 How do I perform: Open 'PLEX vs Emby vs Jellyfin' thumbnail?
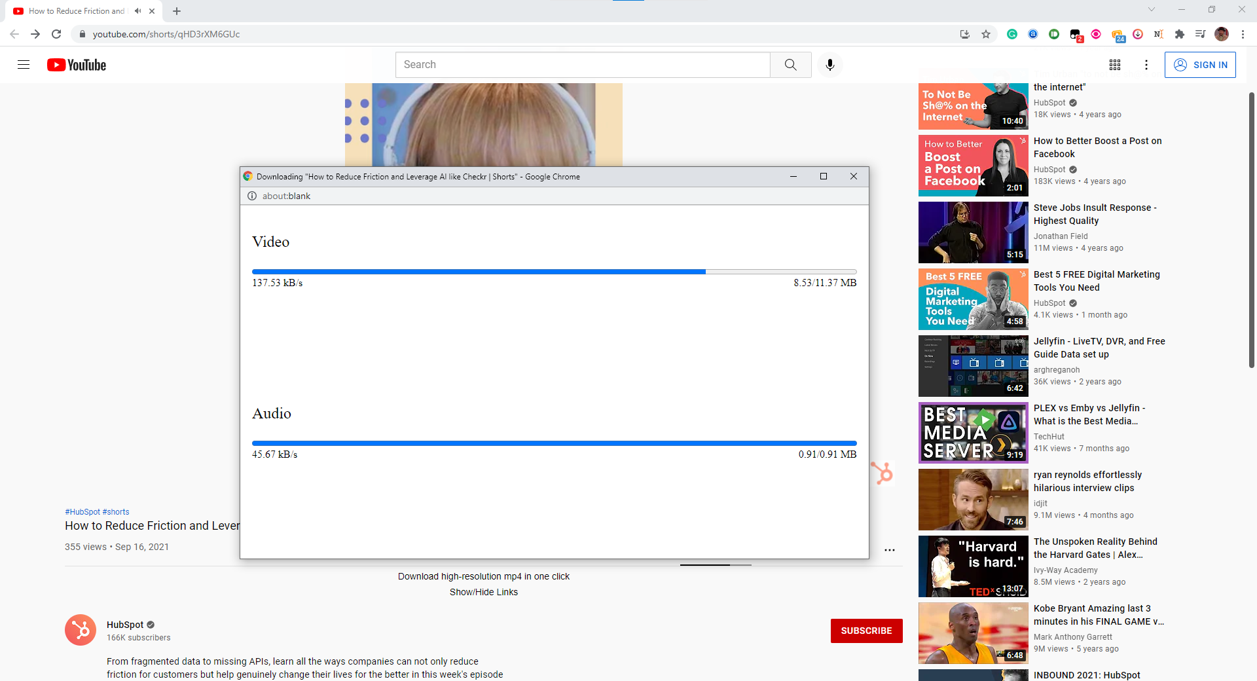(x=974, y=433)
